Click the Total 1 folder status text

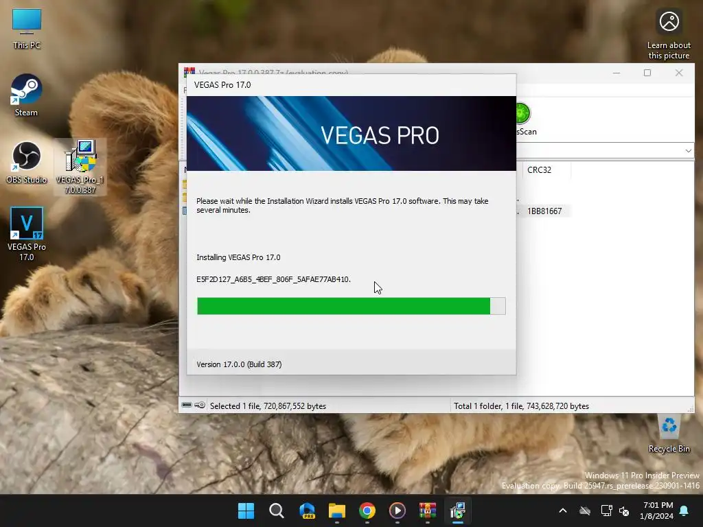521,406
